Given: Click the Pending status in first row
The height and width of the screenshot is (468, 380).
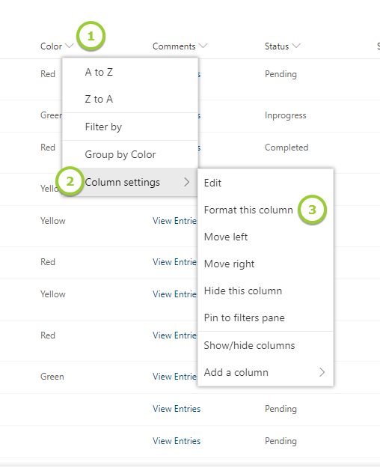Looking at the screenshot, I should point(281,74).
